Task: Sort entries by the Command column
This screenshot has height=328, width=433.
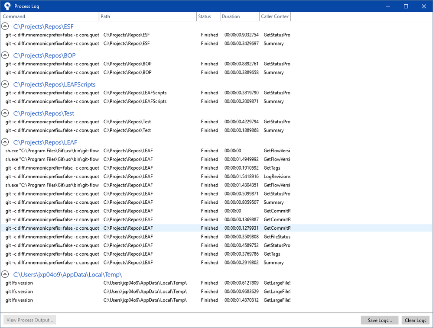Action: point(14,16)
